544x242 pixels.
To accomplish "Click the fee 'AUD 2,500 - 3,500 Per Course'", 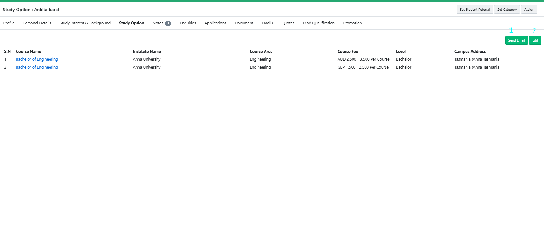I will click(363, 59).
